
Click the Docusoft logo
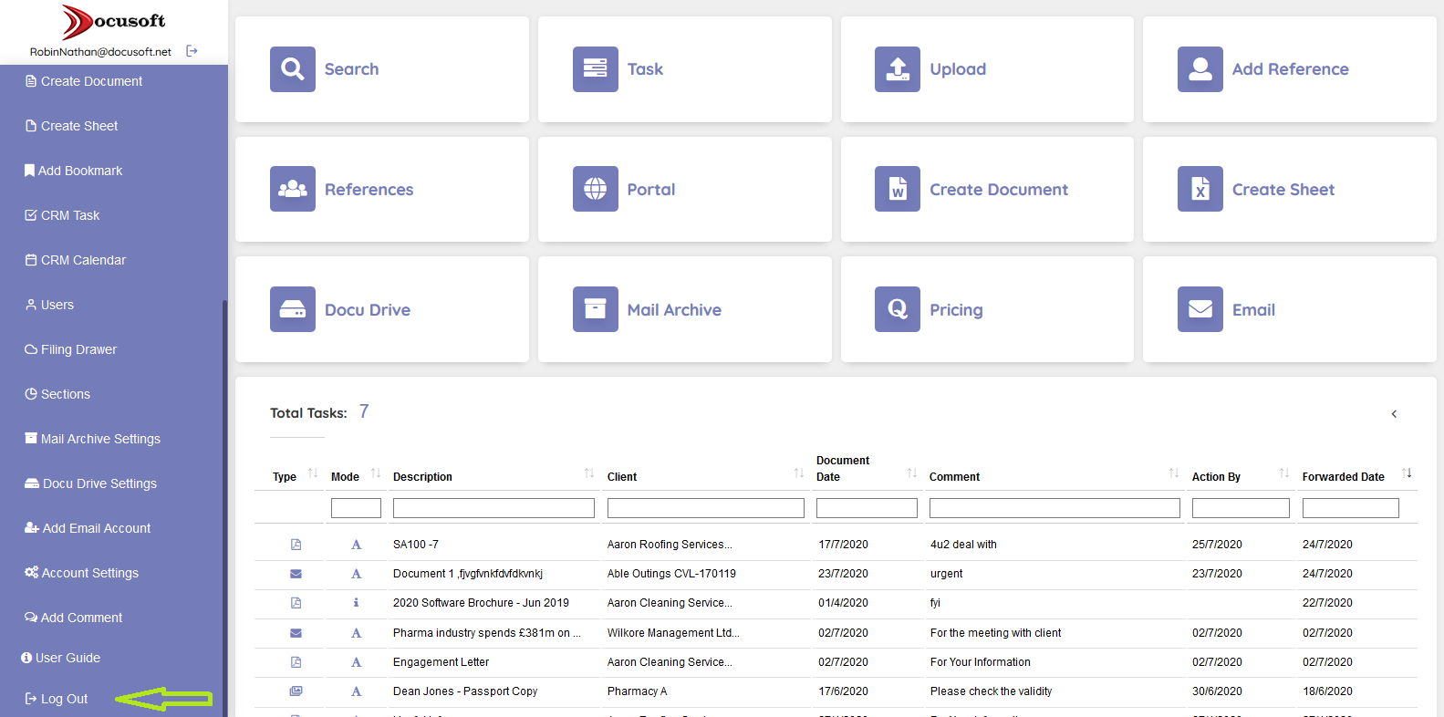tap(114, 21)
